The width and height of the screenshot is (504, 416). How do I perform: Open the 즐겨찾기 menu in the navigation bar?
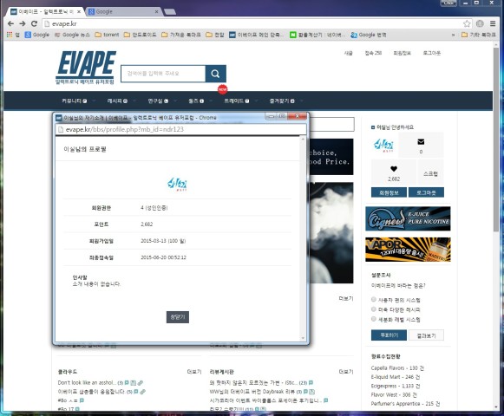282,101
